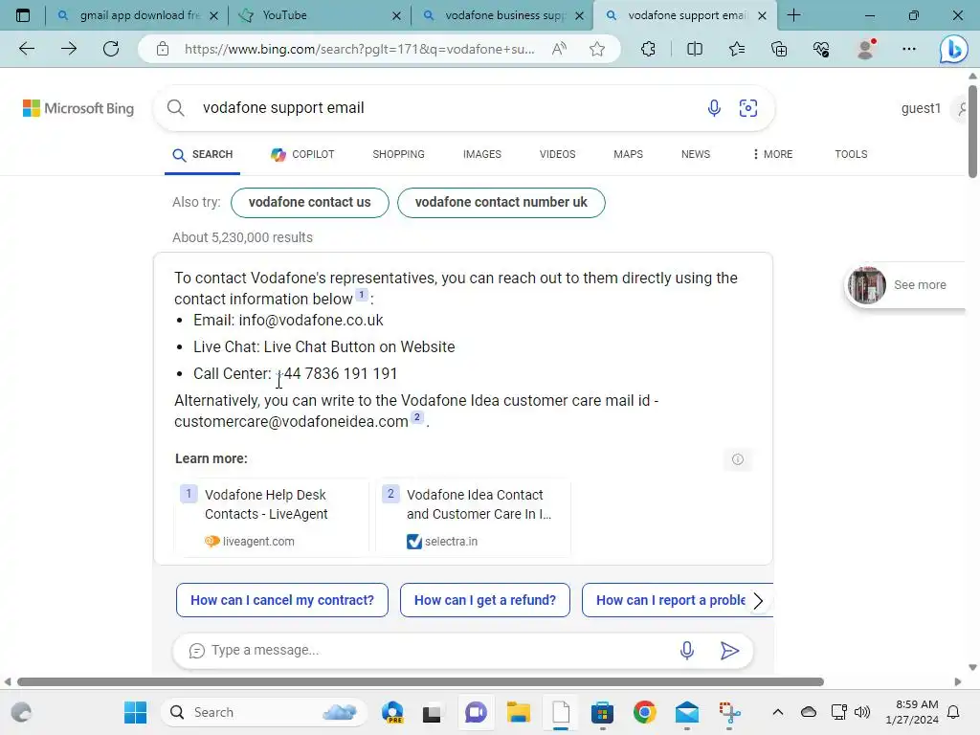Open the NEWS results tab

pos(696,154)
